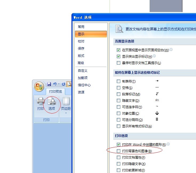Switch to the 打印预览 ribbon tab
This screenshot has width=196, height=173.
[55, 92]
